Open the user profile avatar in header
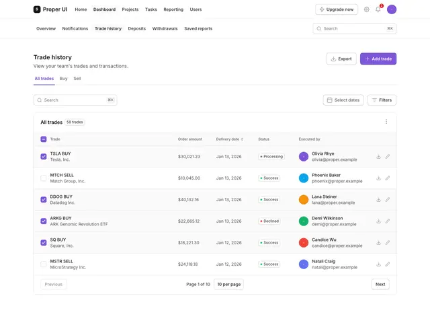430x323 pixels. click(391, 9)
